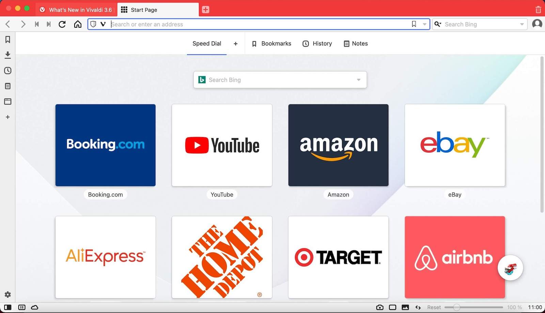This screenshot has width=545, height=313.
Task: Toggle the side panel visibility
Action: [7, 307]
